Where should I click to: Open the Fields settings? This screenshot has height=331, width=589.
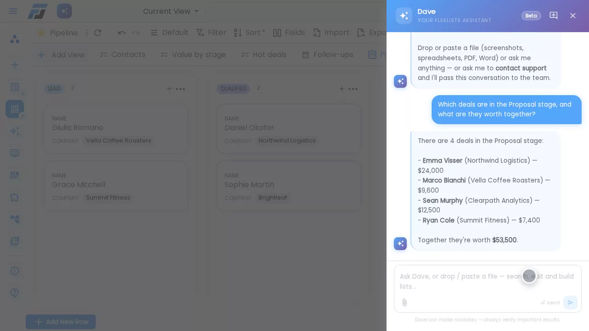pyautogui.click(x=289, y=33)
